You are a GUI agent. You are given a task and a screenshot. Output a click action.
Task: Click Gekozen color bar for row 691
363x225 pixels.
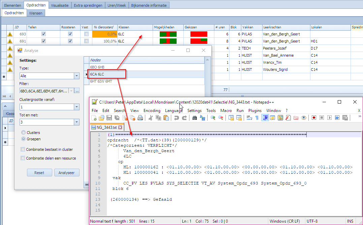point(199,41)
